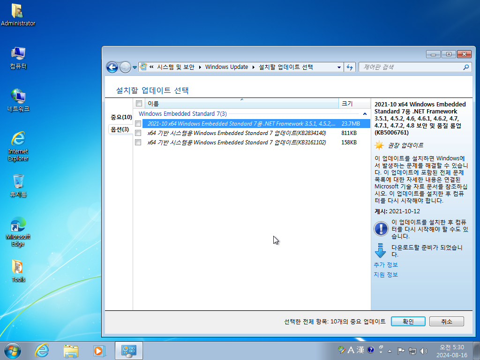Expand arrow after 시스템 및 보안 breadcrumb

[200, 67]
